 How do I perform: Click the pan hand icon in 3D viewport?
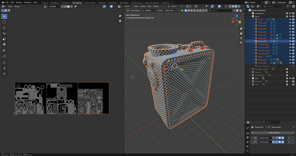[x=241, y=33]
